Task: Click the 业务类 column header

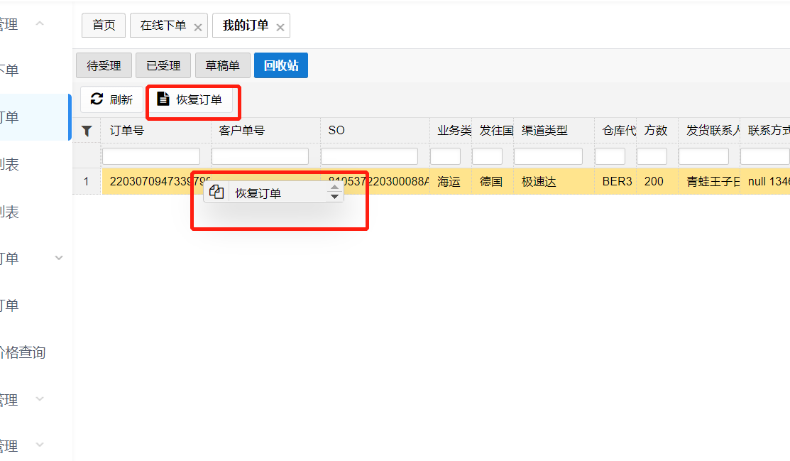Action: pos(451,131)
